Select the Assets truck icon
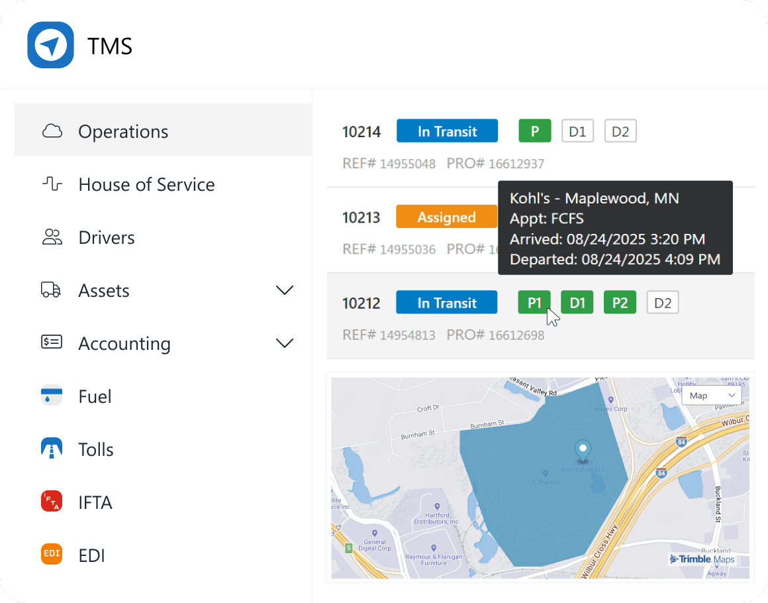The image size is (768, 603). click(x=51, y=290)
